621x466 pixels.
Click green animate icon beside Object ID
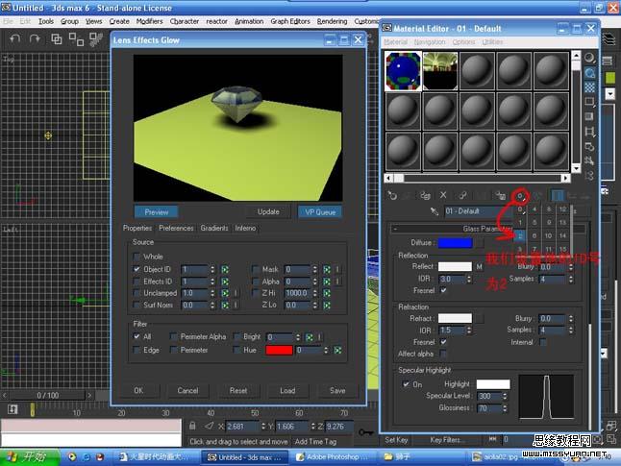225,270
